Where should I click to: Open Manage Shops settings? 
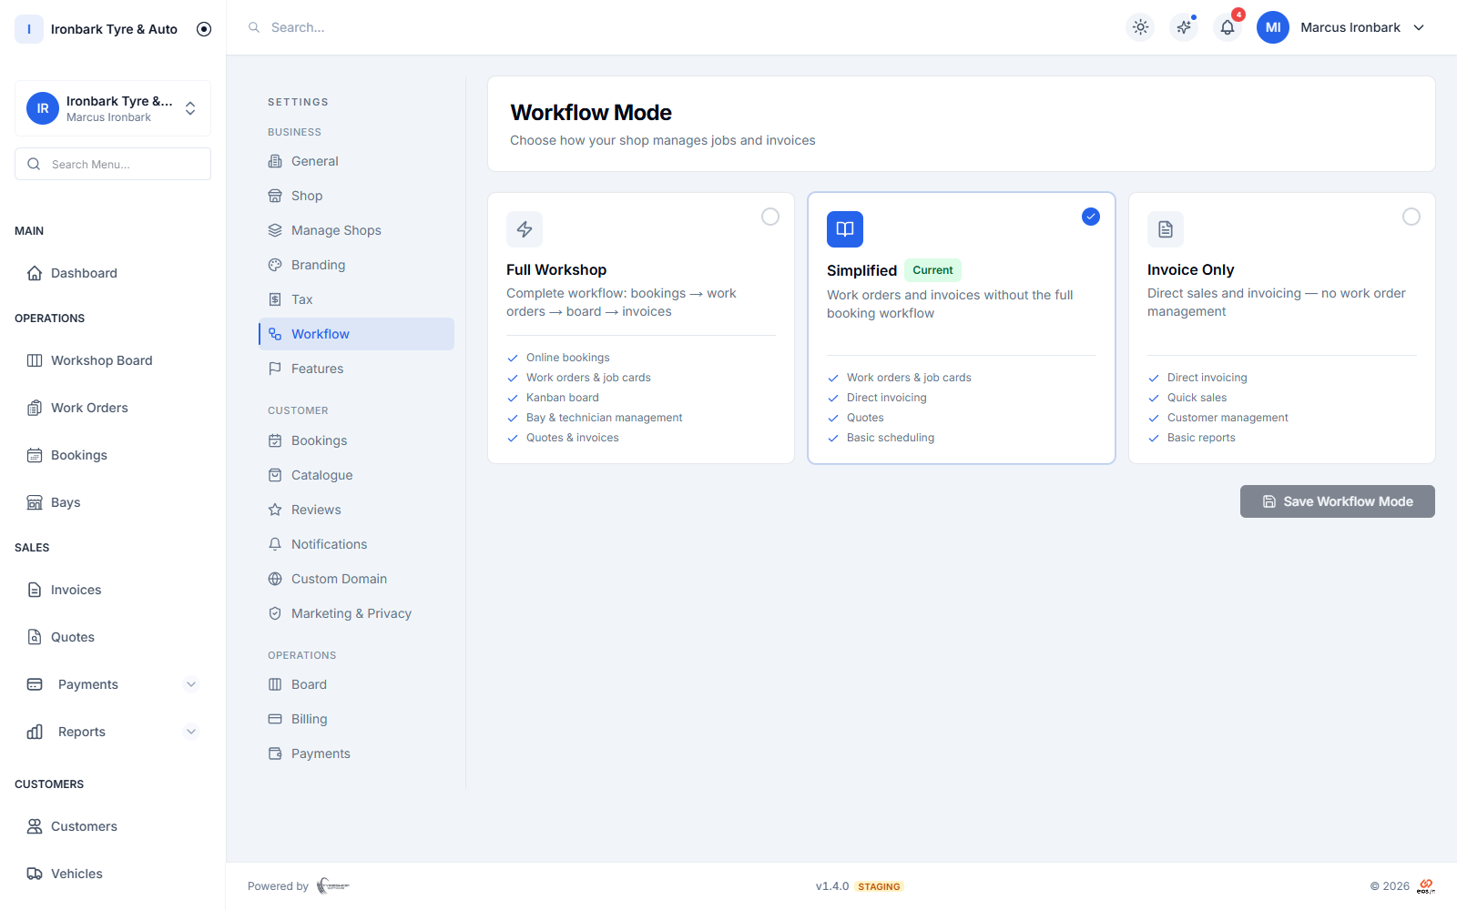tap(356, 230)
